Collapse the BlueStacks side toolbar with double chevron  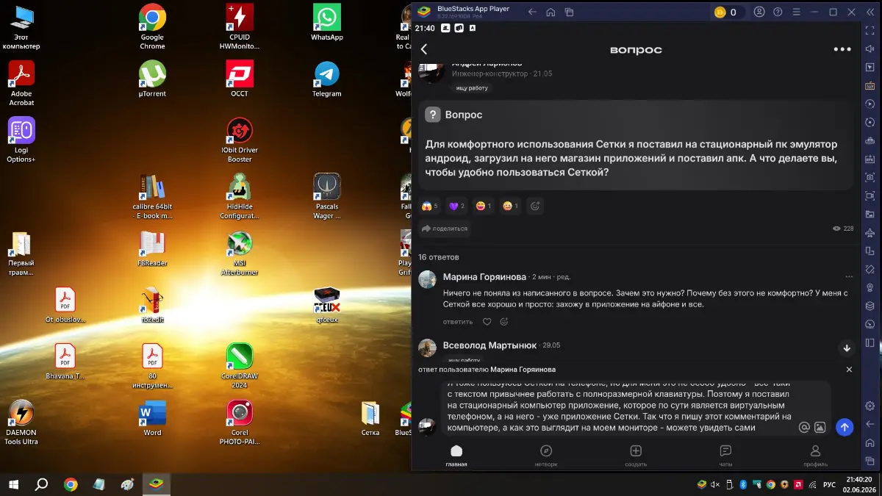click(870, 12)
